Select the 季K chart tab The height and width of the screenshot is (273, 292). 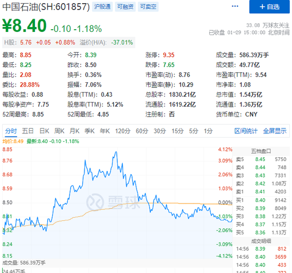point(90,131)
